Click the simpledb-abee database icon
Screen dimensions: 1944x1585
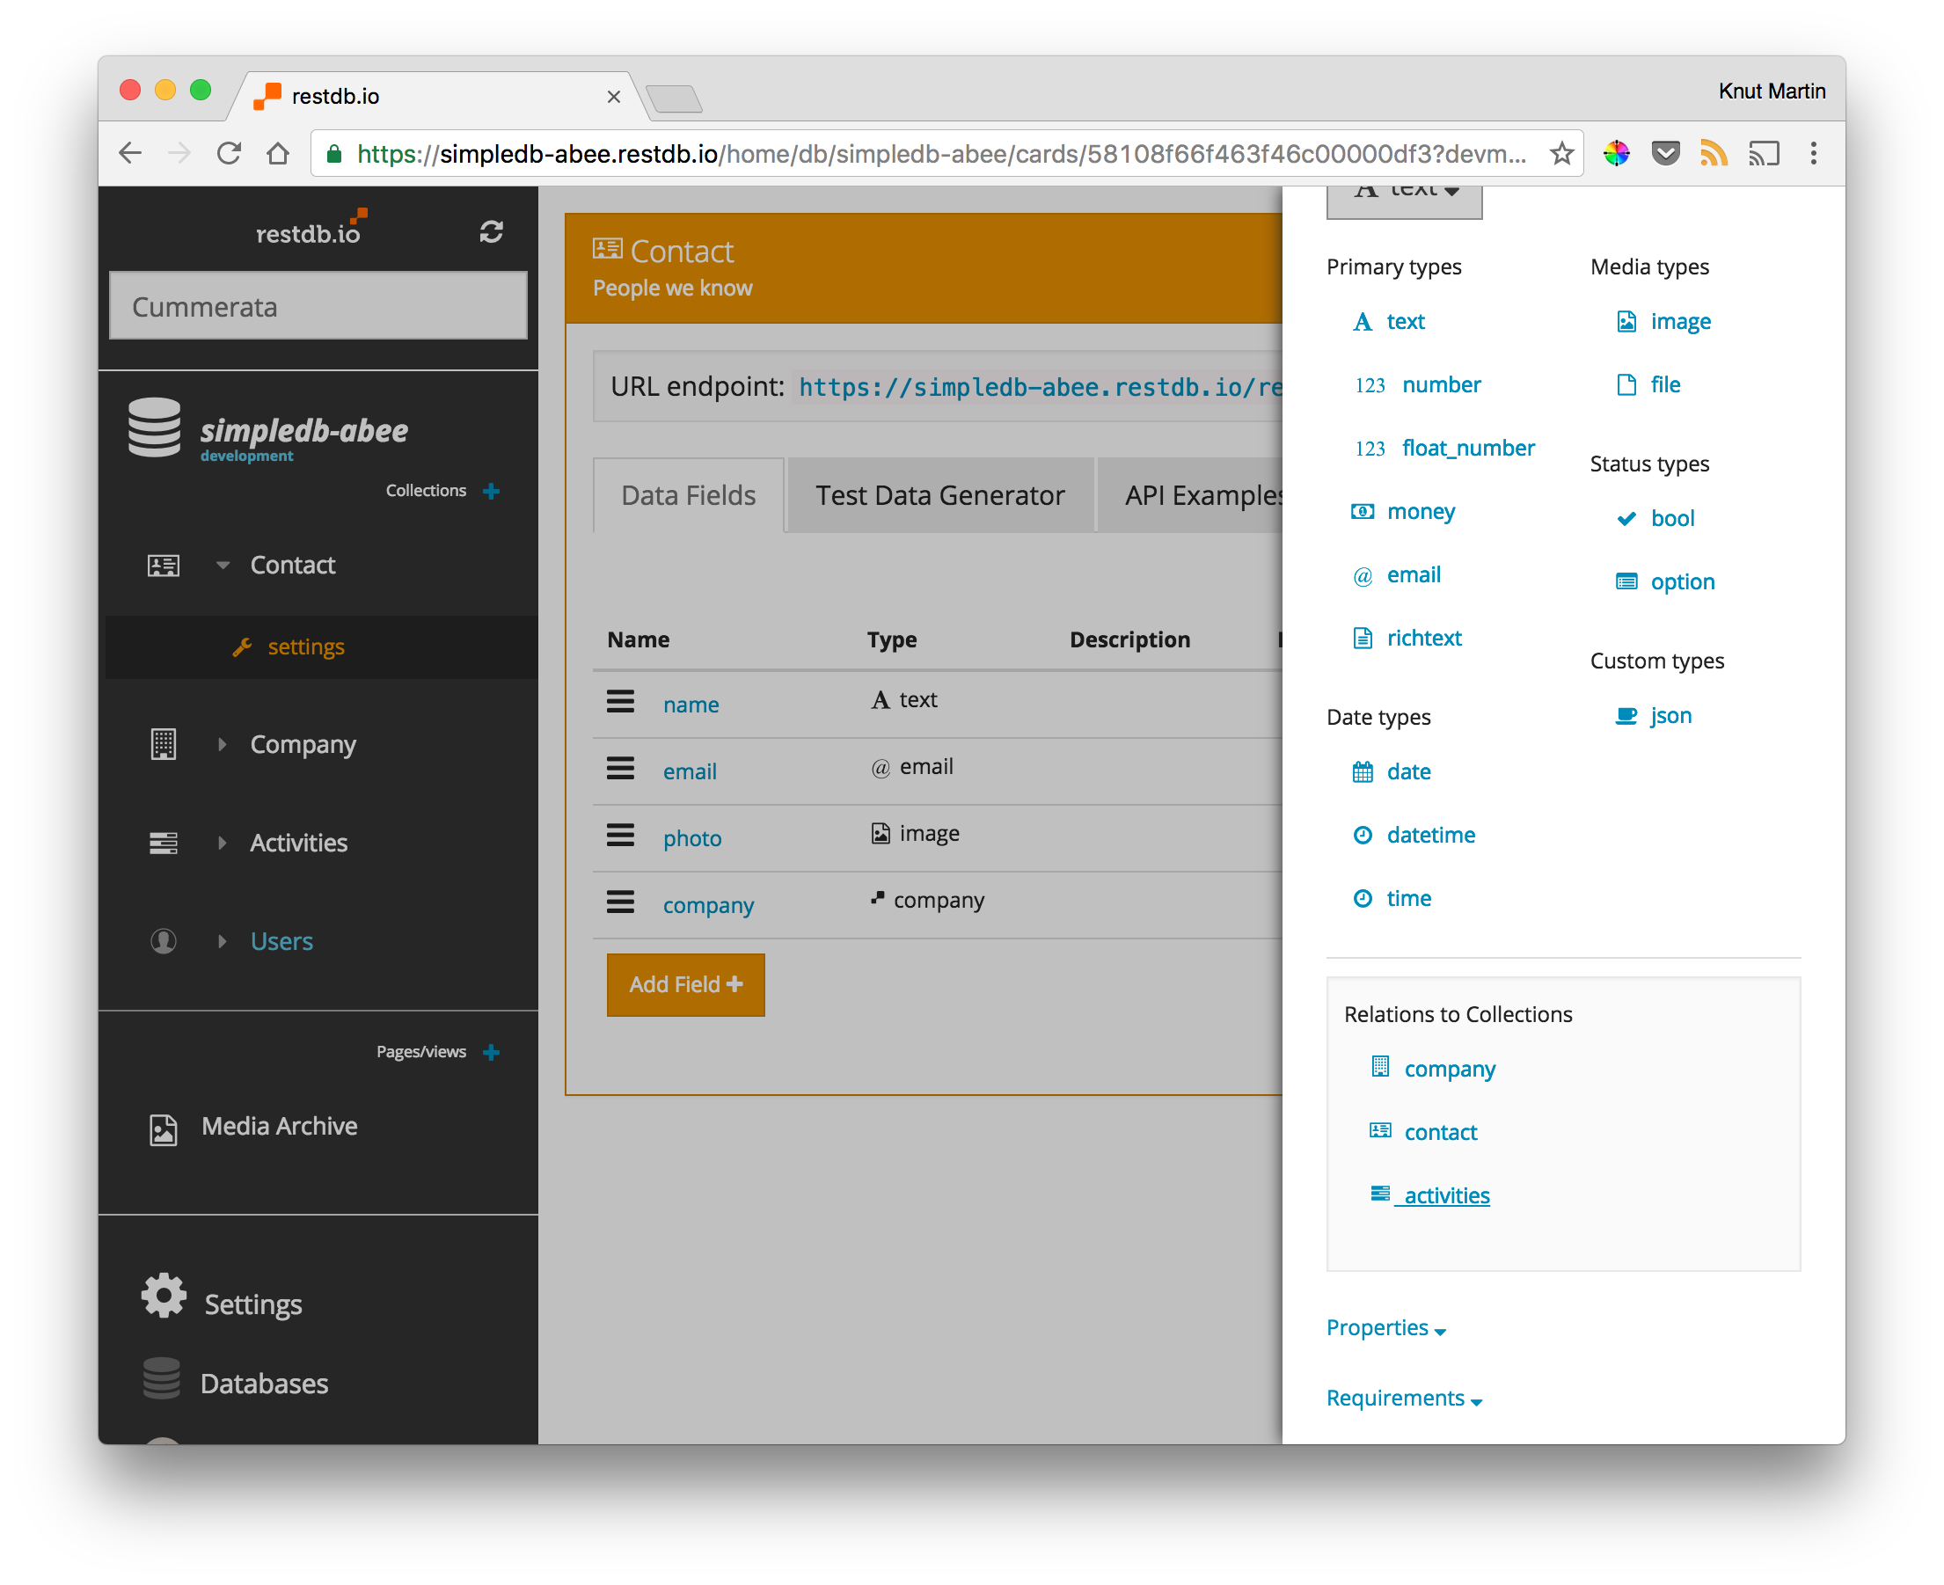coord(154,427)
